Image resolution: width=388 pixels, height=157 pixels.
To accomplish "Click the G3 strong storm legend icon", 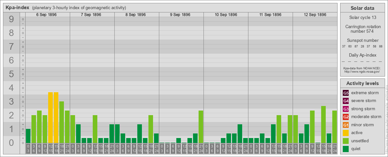I will click(x=346, y=109).
